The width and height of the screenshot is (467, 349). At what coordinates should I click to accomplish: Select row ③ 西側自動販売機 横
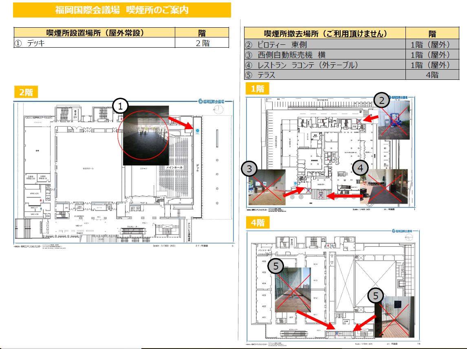pyautogui.click(x=352, y=55)
